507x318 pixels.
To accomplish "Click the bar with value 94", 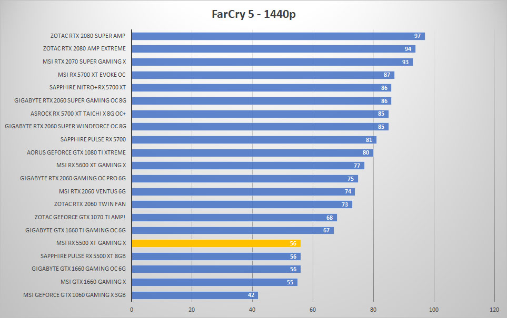I will click(x=274, y=49).
